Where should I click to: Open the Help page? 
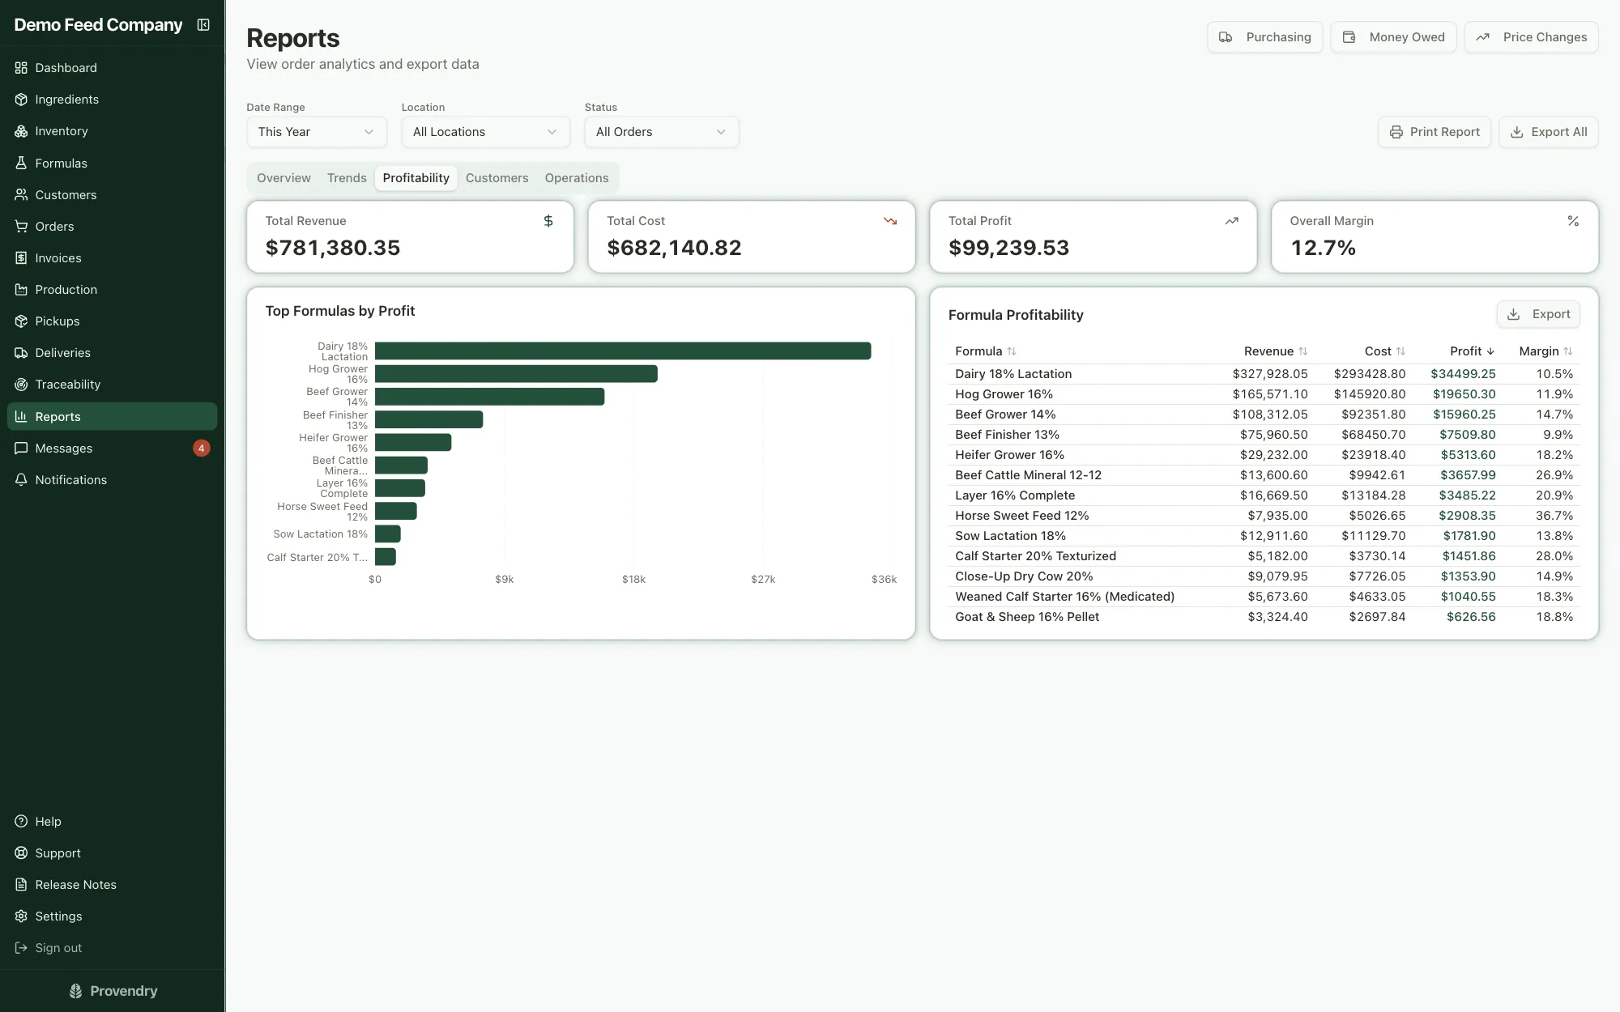pyautogui.click(x=112, y=821)
